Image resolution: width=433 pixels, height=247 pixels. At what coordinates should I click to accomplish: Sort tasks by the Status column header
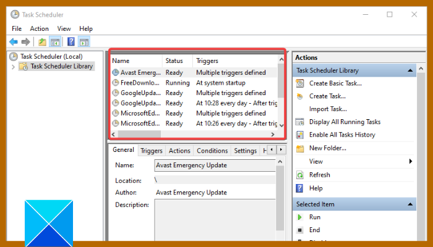coord(178,61)
